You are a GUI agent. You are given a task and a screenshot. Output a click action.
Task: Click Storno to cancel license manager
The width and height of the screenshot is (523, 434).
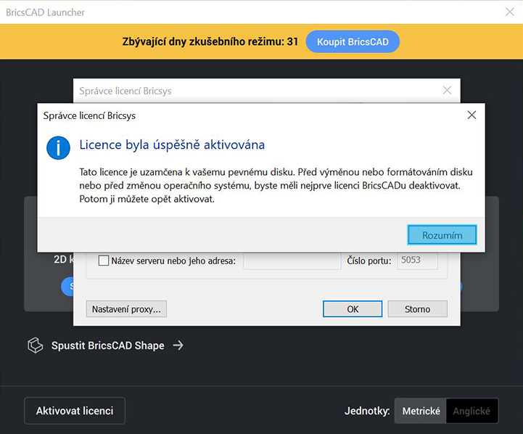417,309
